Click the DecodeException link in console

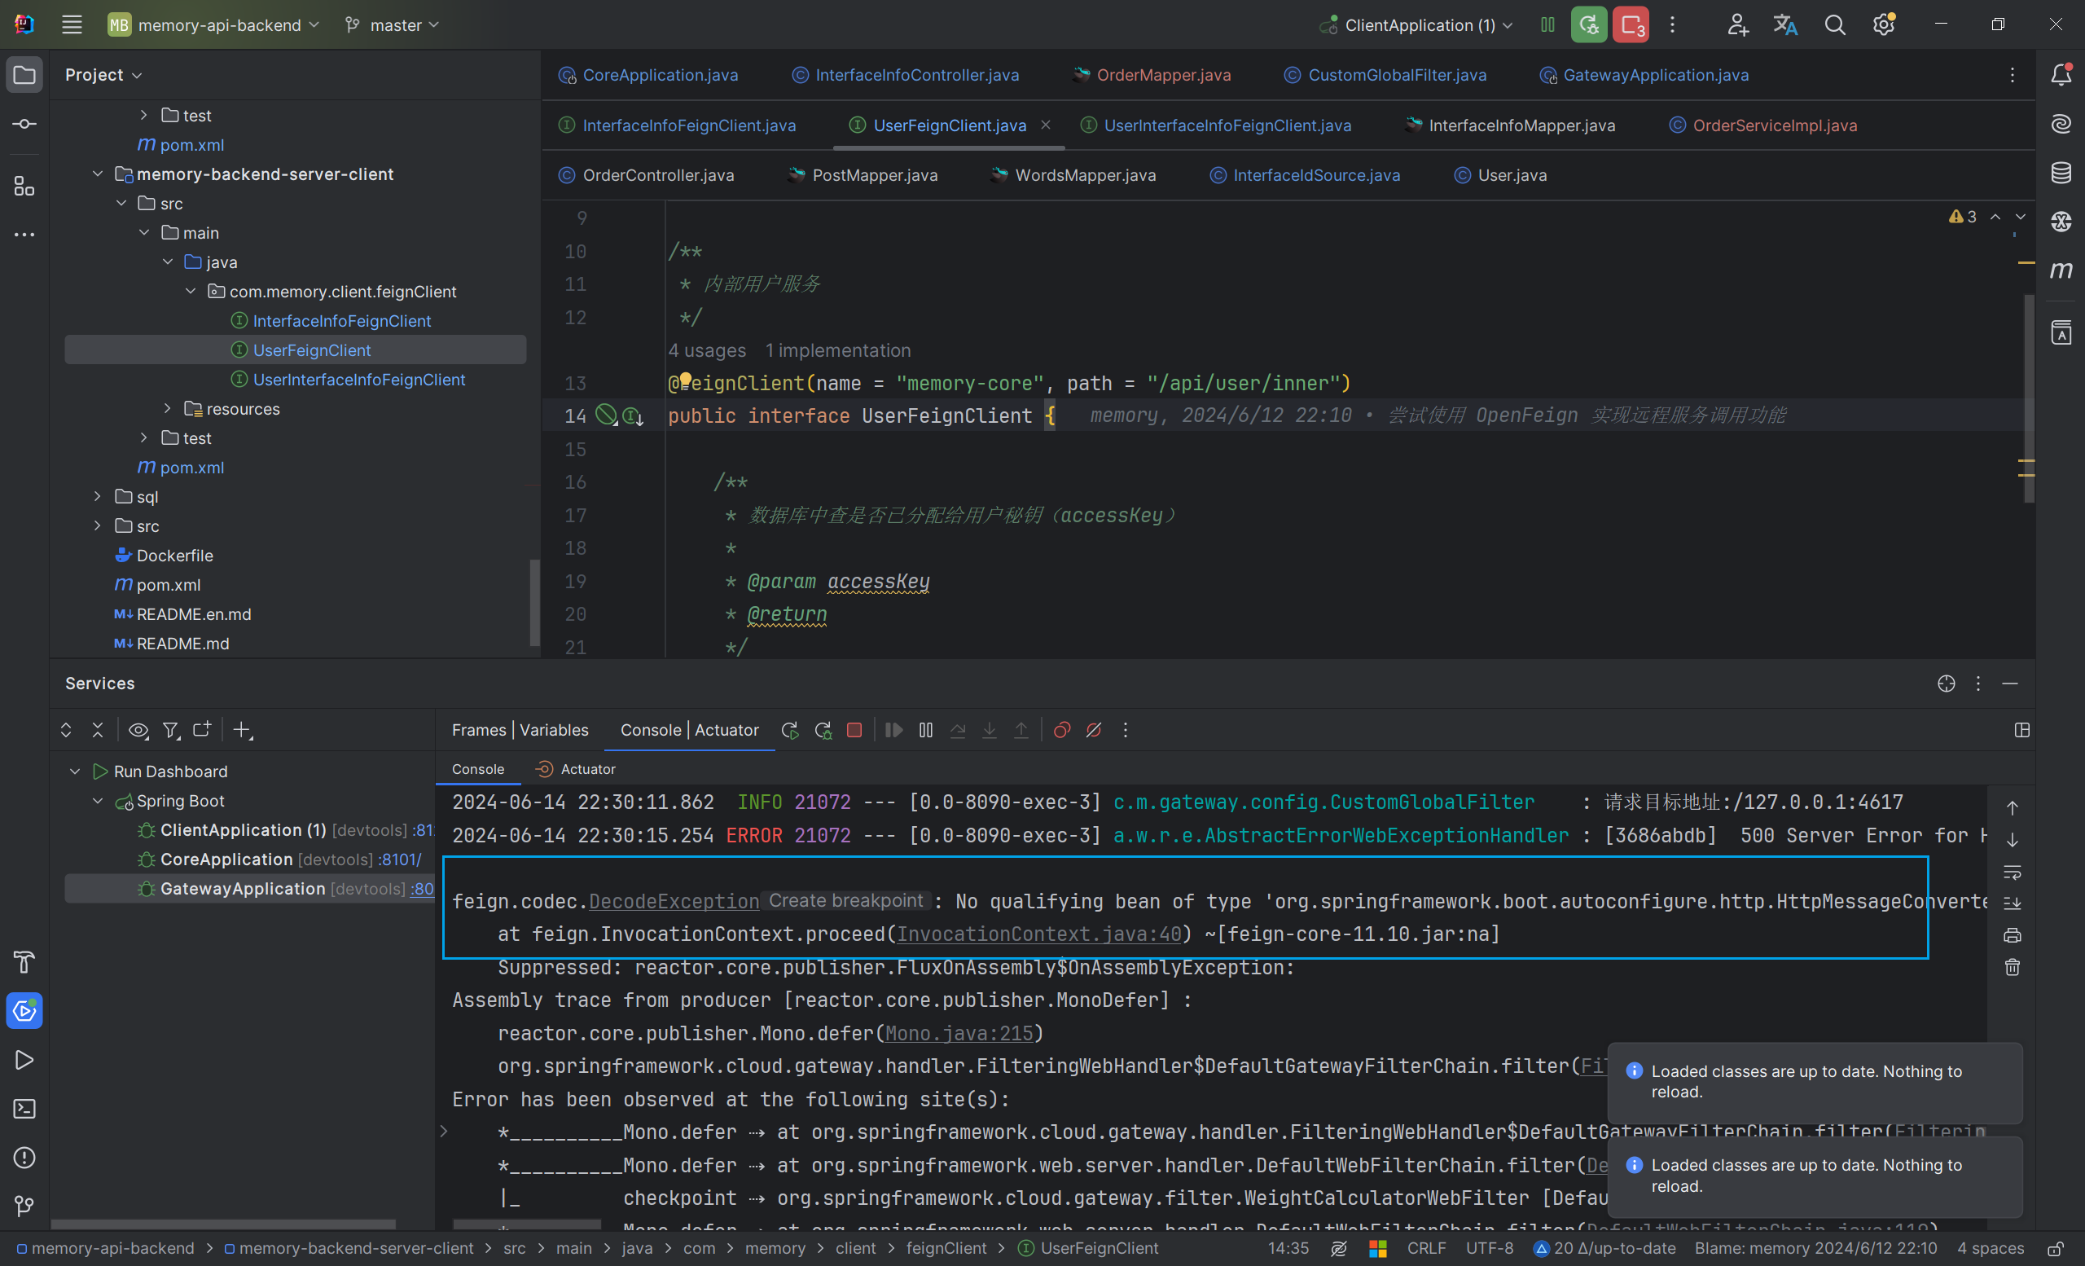point(674,902)
